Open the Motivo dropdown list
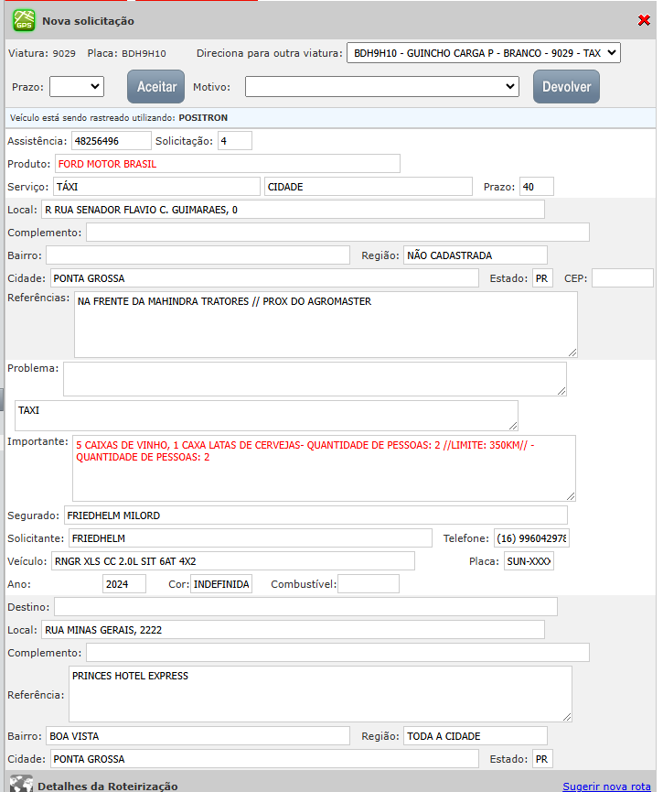 pos(381,86)
